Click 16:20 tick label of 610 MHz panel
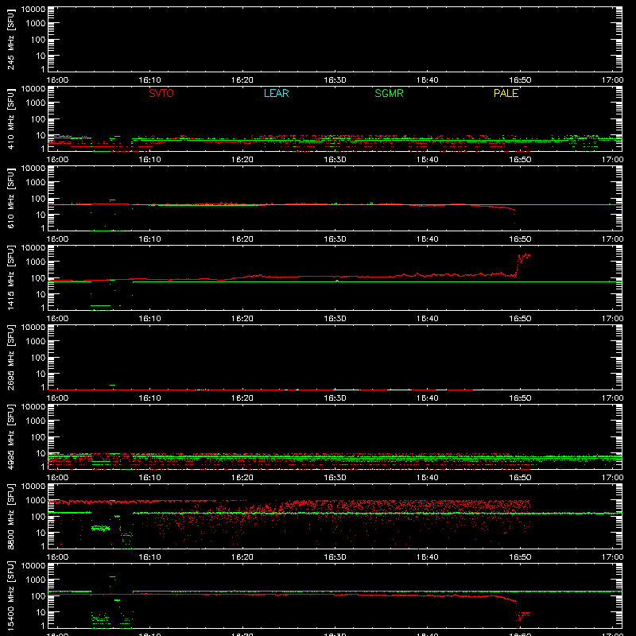The height and width of the screenshot is (636, 636). click(x=242, y=239)
